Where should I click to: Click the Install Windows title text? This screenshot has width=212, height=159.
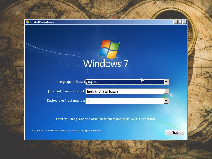(42, 22)
